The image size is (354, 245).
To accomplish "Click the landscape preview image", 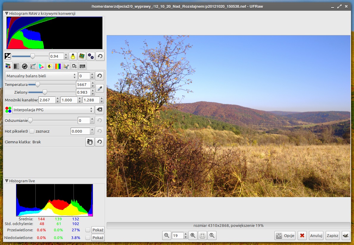I will click(x=228, y=116).
